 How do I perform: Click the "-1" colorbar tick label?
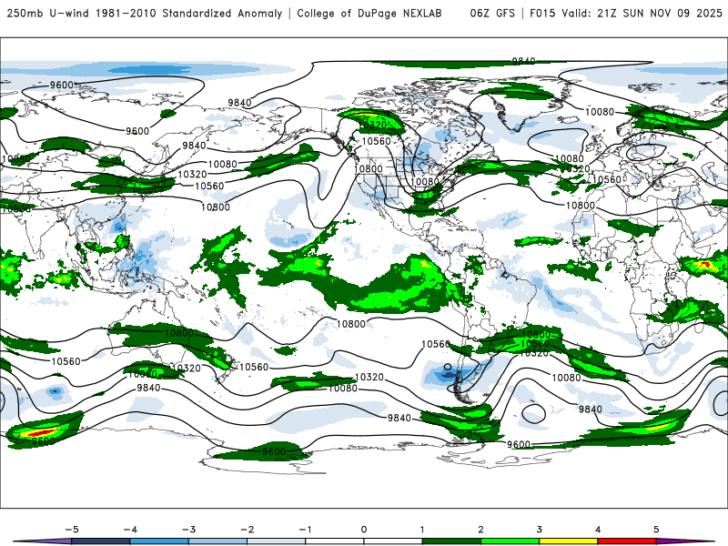tap(305, 530)
